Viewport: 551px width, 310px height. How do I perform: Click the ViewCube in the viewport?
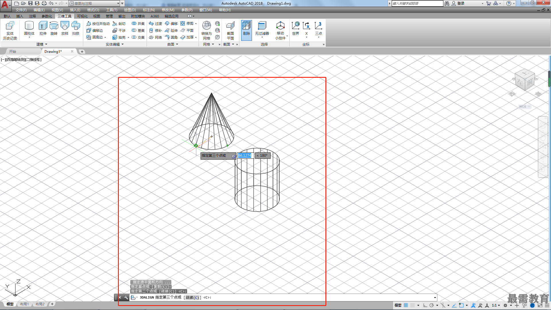coord(525,80)
